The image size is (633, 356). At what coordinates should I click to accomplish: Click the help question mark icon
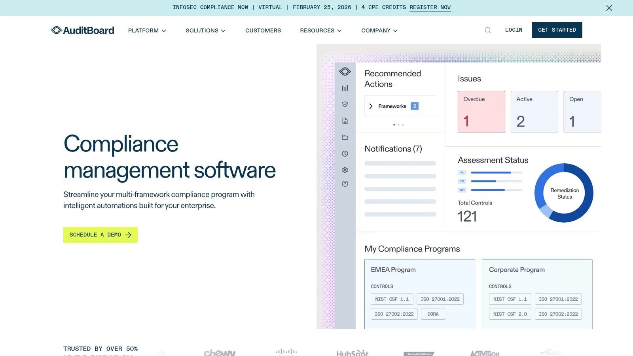(x=345, y=184)
